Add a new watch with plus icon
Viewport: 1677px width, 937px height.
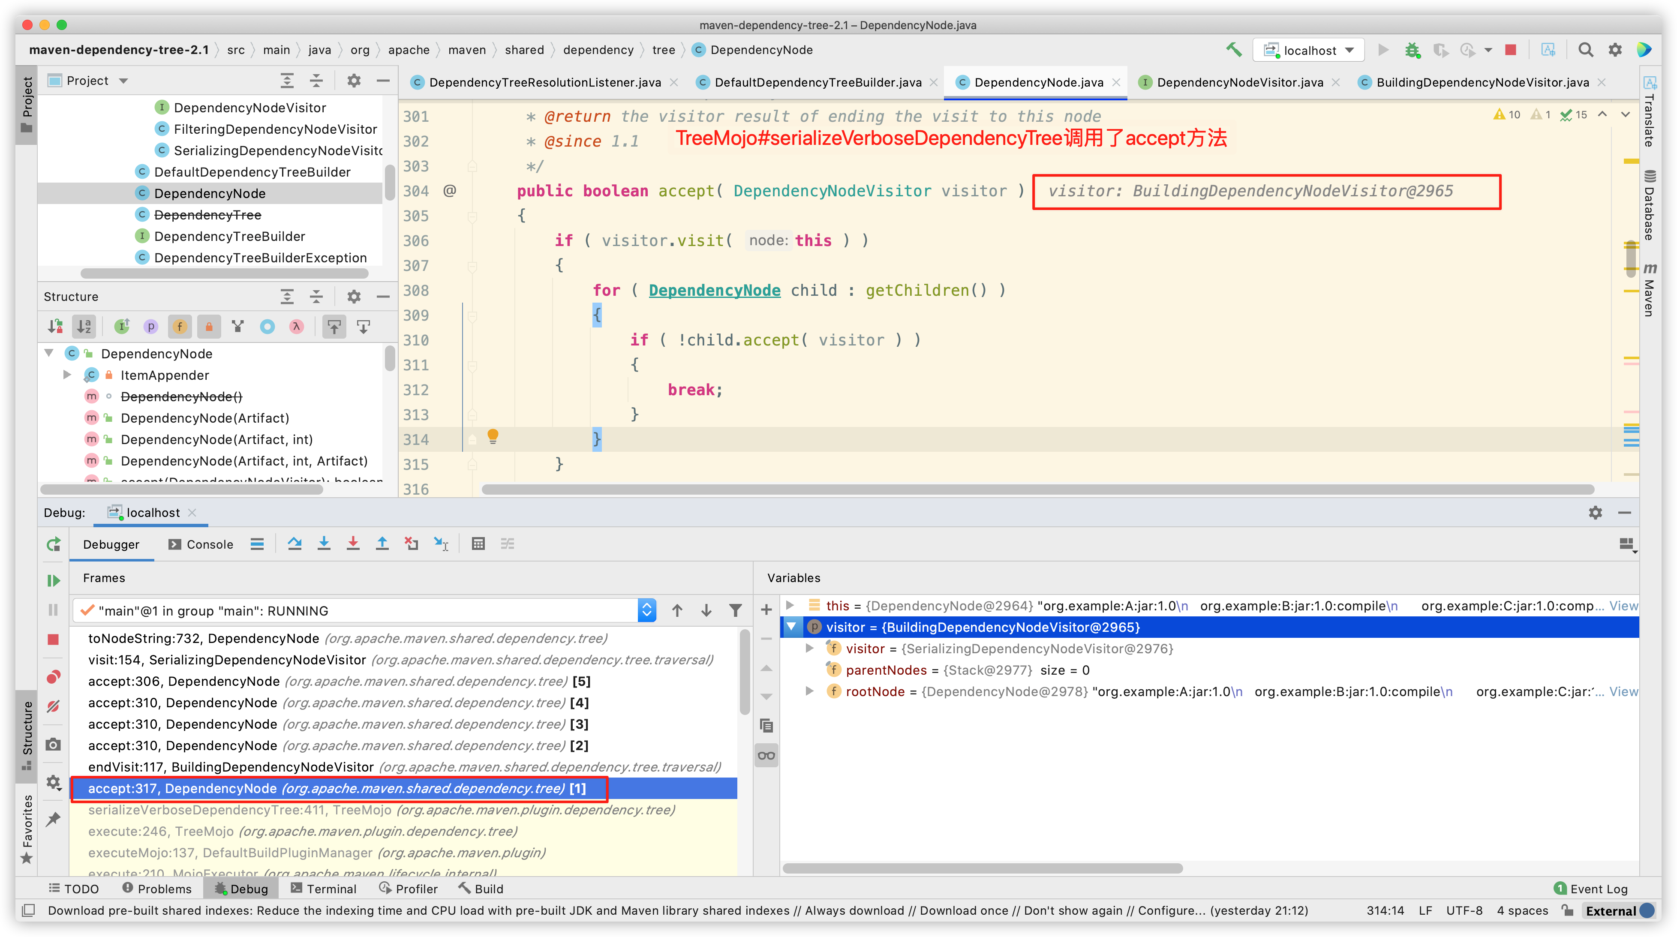click(x=766, y=610)
